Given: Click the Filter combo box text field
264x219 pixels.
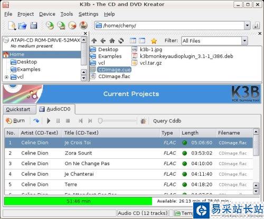Looking at the screenshot, I should pyautogui.click(x=212, y=41).
